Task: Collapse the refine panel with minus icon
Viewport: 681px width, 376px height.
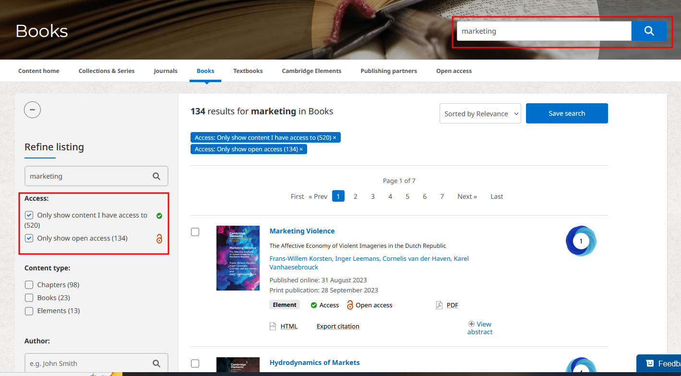Action: 33,110
